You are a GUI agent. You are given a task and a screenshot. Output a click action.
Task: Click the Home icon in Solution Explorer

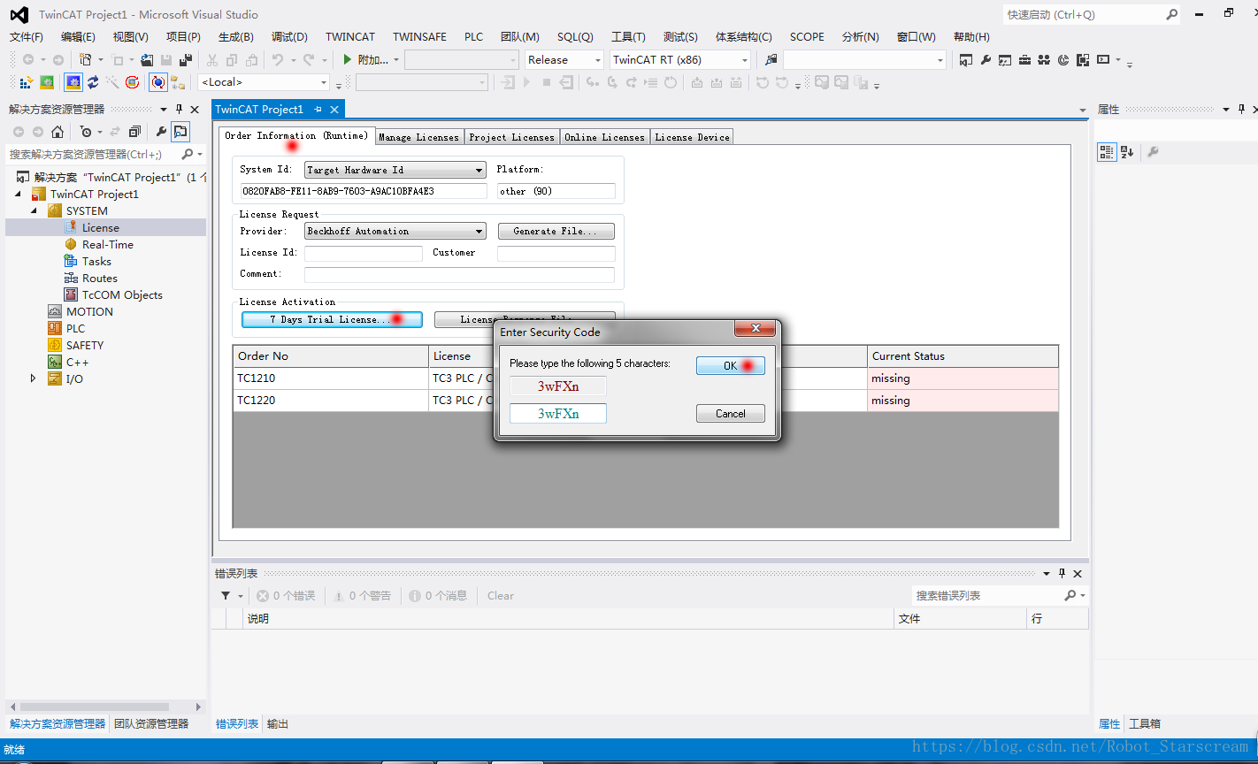(x=58, y=132)
